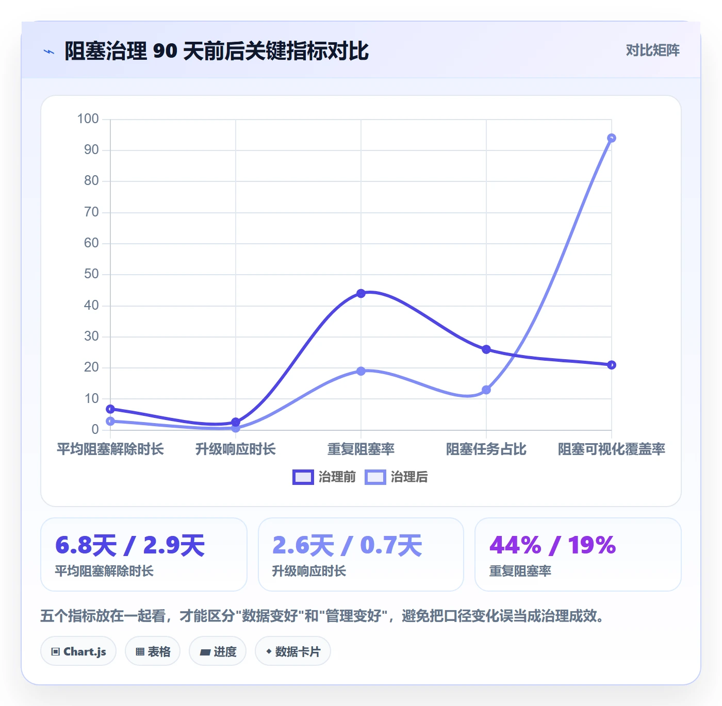This screenshot has height=706, width=722.
Task: Select the 数据卡片 tag chip
Action: click(293, 651)
